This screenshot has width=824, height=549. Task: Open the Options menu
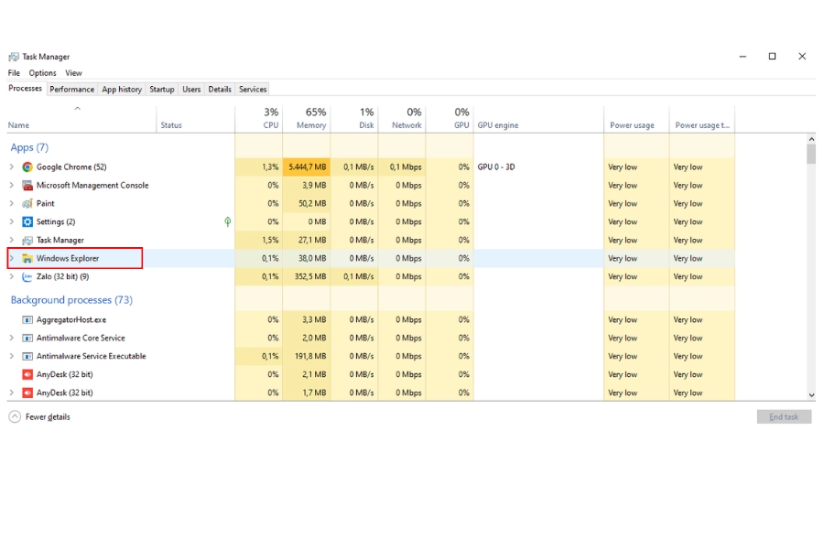42,73
